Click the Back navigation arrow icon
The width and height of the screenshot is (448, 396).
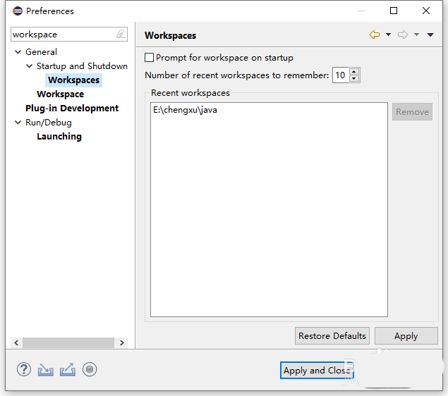pos(375,35)
